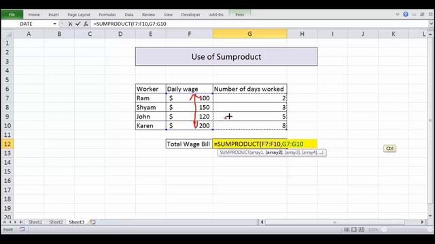Click the daily wage cell showing 120
The width and height of the screenshot is (435, 244).
click(190, 117)
